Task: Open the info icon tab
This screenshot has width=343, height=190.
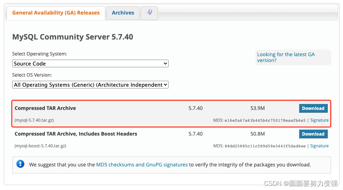Action: tap(149, 13)
